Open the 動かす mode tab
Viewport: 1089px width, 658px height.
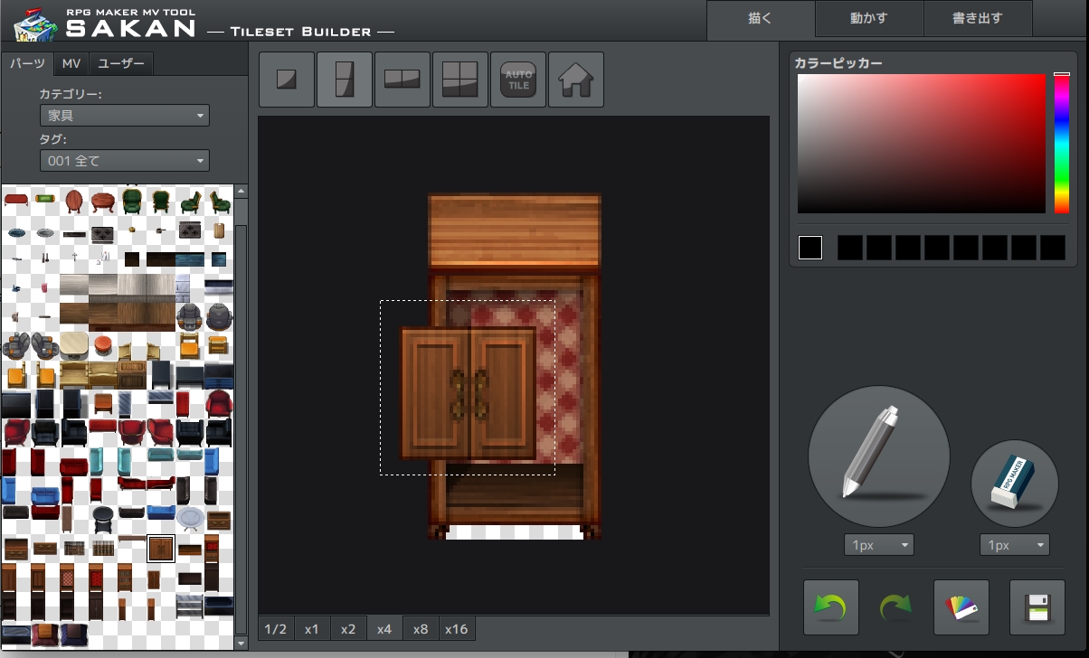[869, 19]
